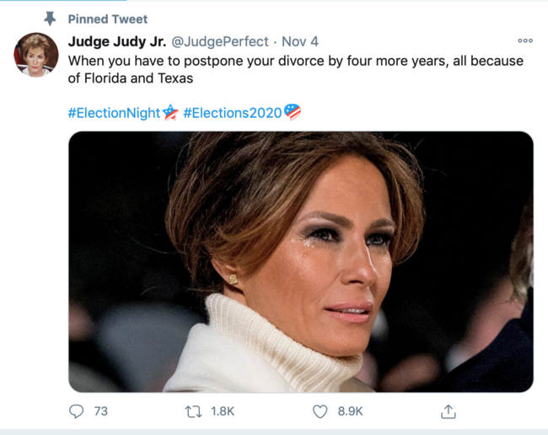Expand the three-dot more options menu

coord(525,40)
